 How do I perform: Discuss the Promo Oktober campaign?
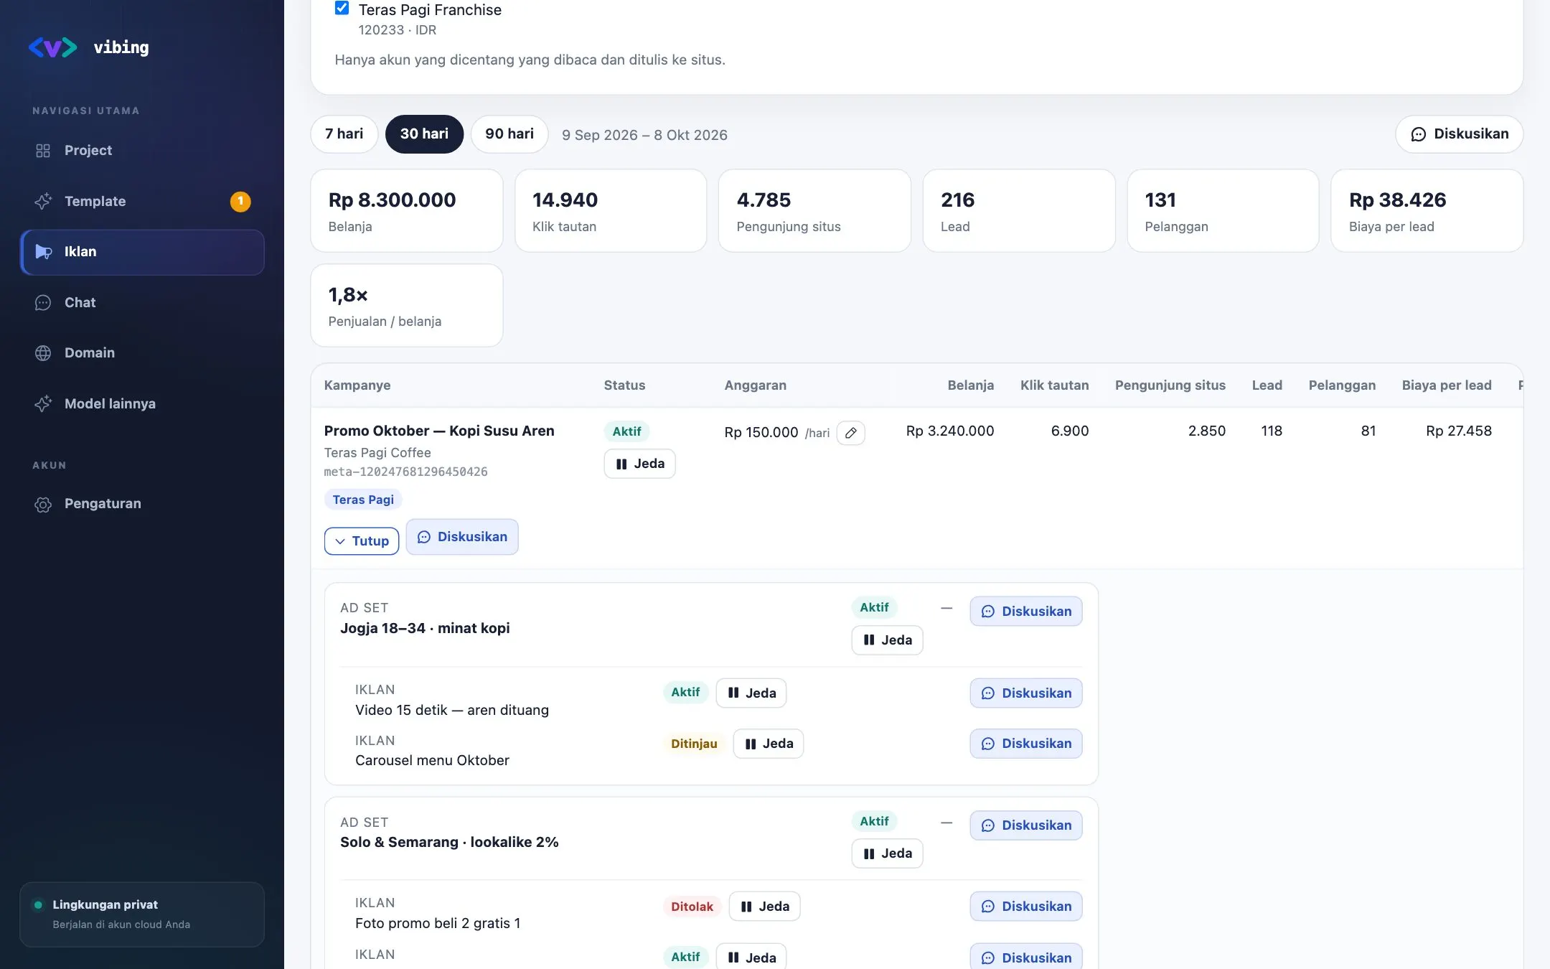462,537
